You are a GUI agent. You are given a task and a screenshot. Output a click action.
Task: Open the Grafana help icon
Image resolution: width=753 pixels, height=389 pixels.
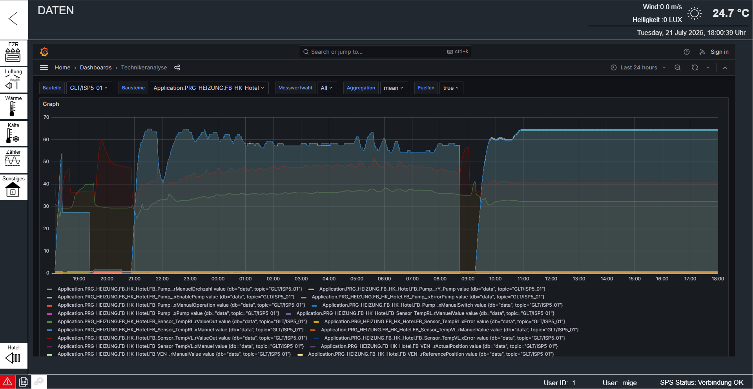tap(686, 52)
